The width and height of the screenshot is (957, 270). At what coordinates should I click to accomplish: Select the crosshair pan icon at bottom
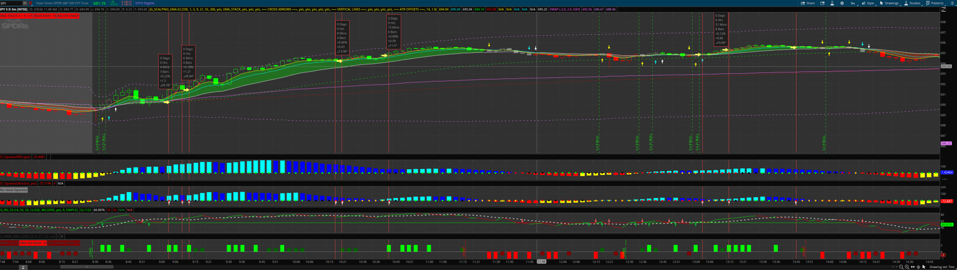coord(918,267)
